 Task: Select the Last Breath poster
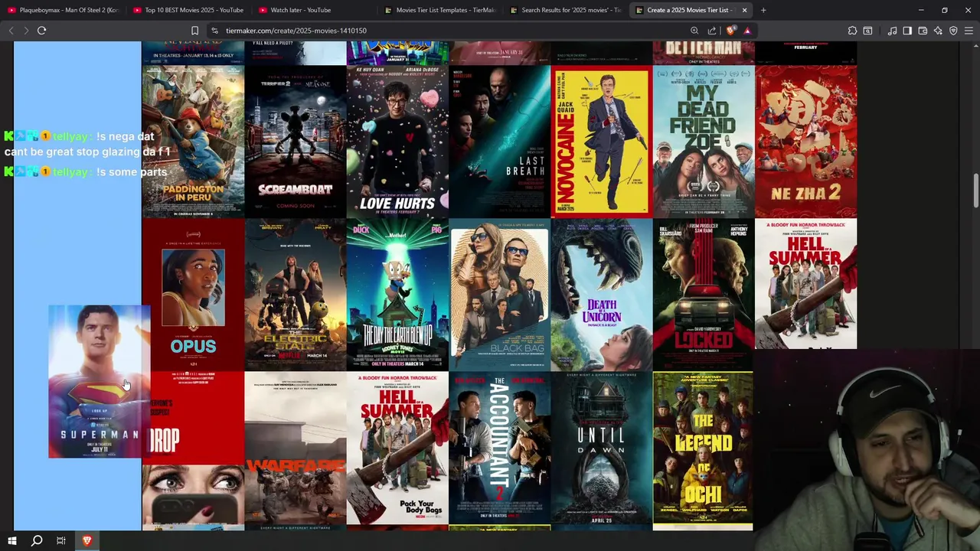point(499,142)
